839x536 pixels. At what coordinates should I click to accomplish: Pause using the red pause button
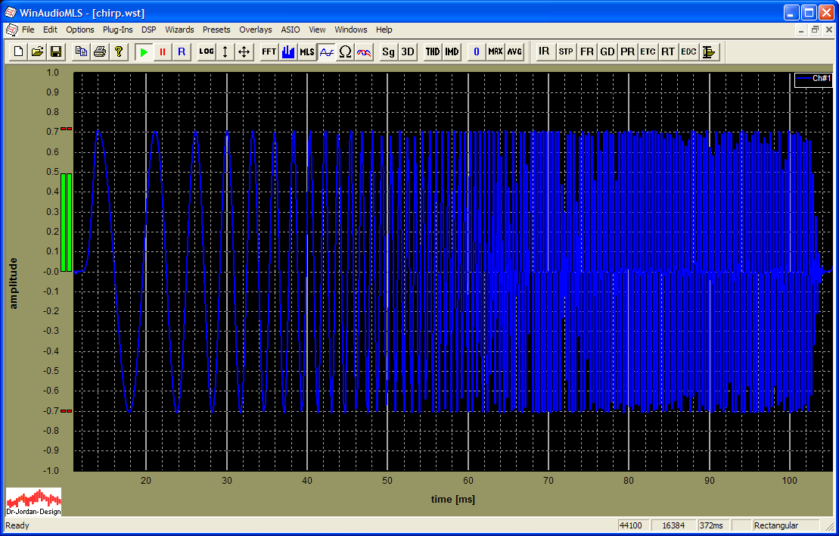point(162,52)
